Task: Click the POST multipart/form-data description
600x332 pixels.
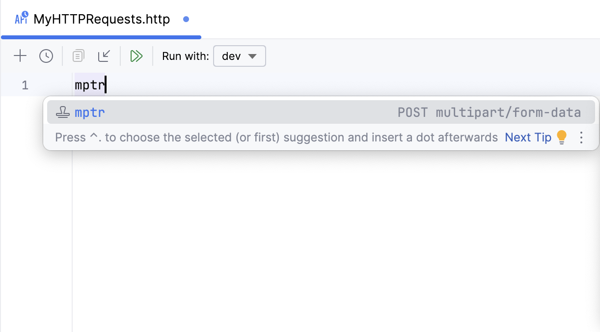Action: click(489, 112)
